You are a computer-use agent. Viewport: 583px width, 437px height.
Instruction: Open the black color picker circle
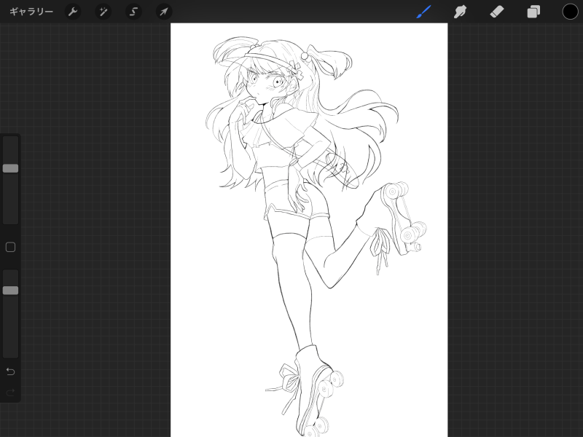click(x=570, y=12)
